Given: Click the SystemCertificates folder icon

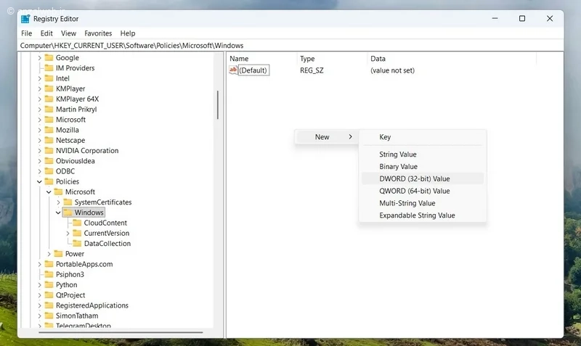Looking at the screenshot, I should click(x=68, y=202).
